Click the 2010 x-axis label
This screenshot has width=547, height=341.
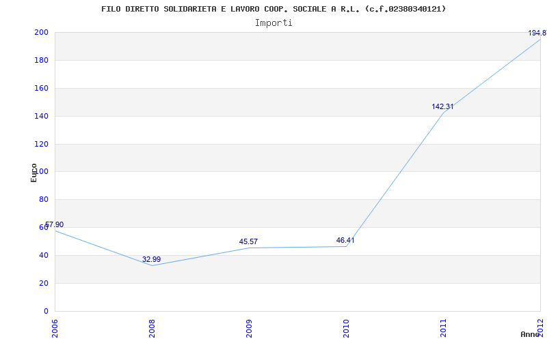coord(346,329)
